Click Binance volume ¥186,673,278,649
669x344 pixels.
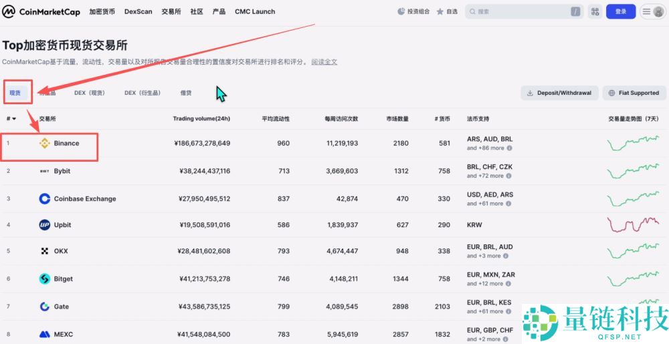tap(202, 143)
